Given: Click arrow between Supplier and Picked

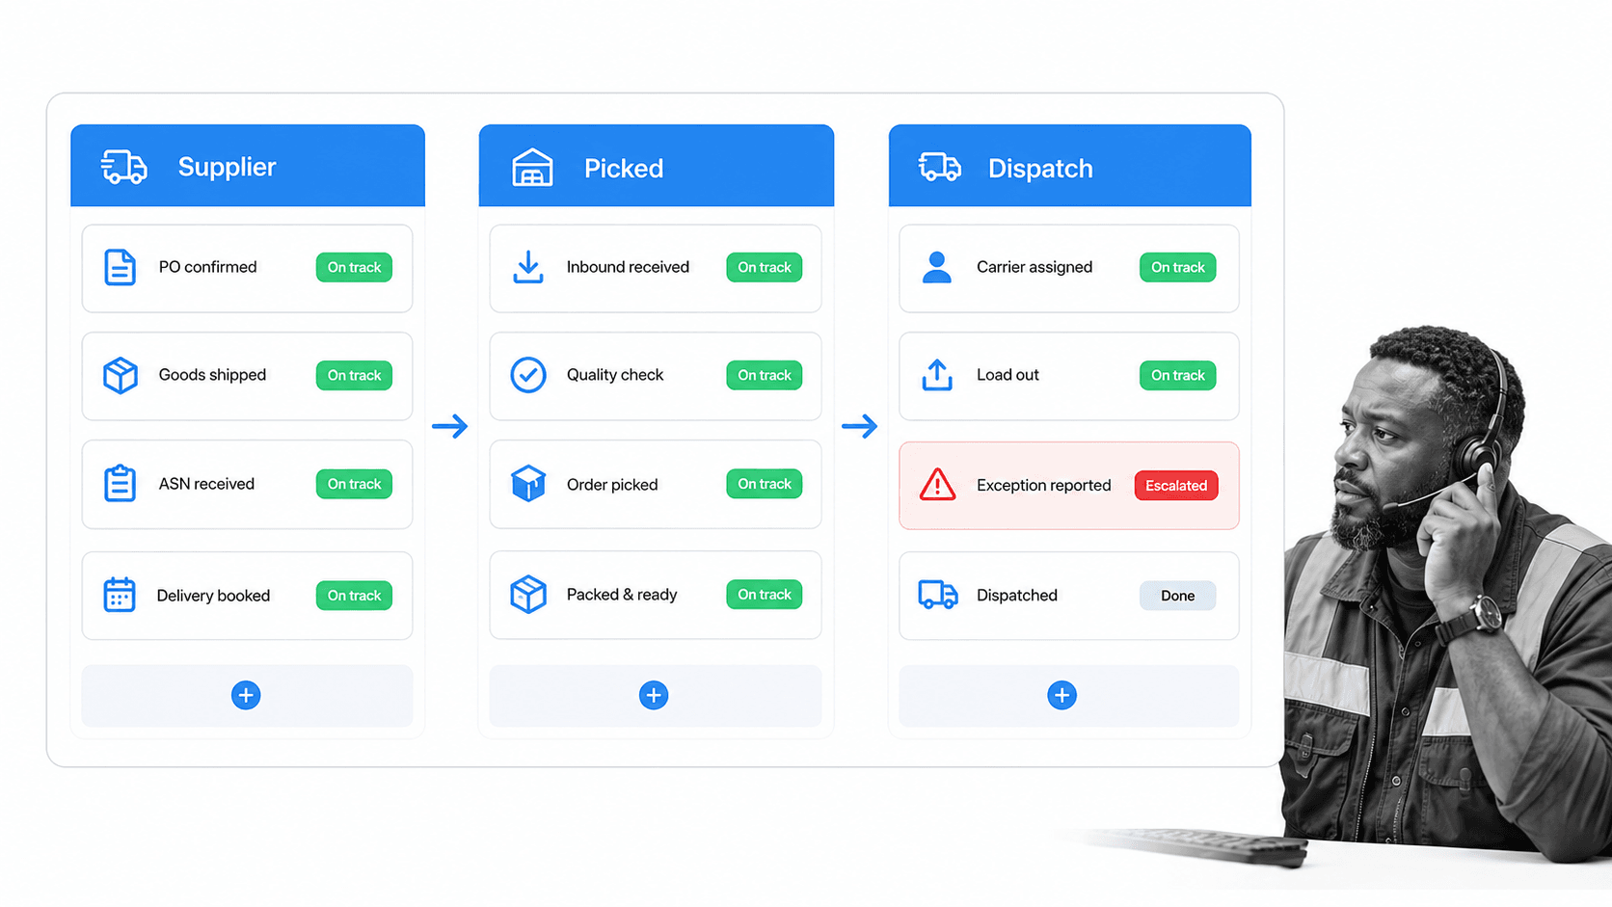Looking at the screenshot, I should tap(450, 426).
